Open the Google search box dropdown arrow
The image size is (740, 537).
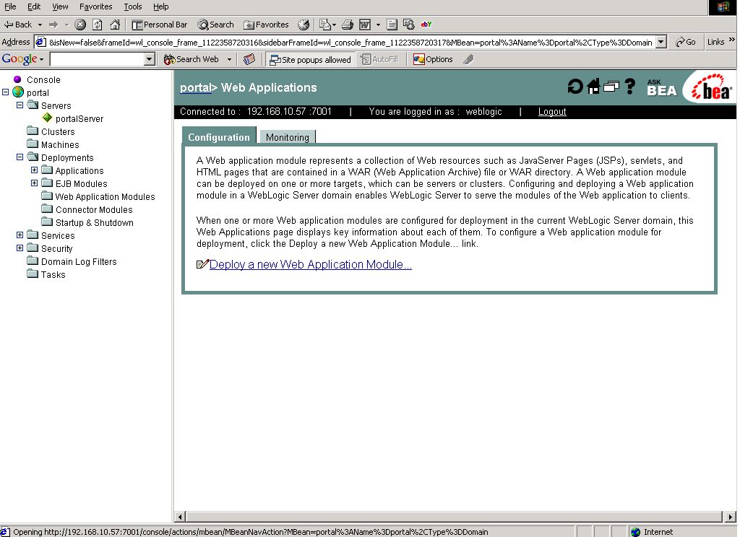tap(150, 59)
